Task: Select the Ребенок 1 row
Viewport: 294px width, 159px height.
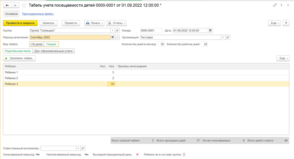Action: [146, 72]
